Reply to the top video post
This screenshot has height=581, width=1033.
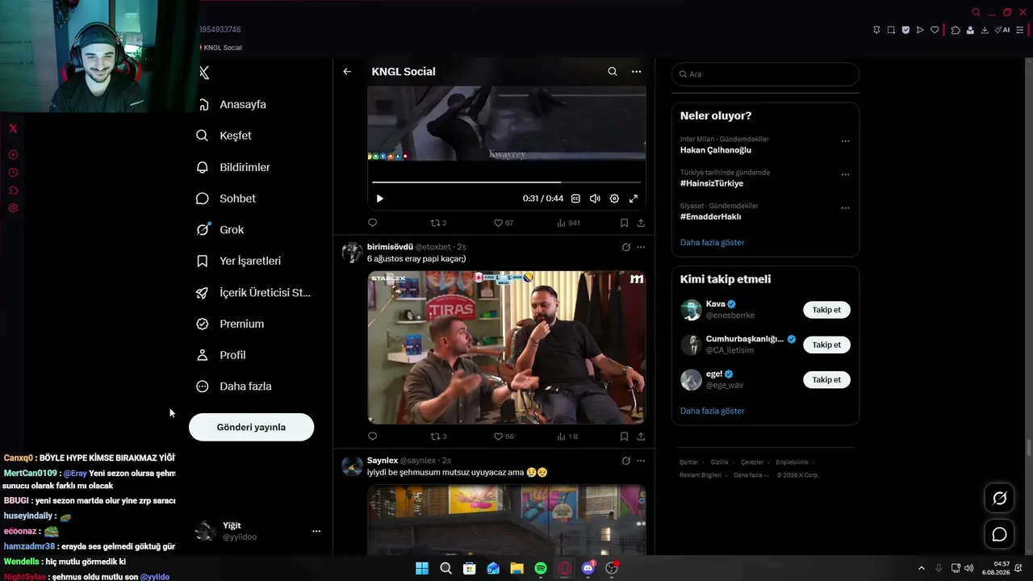[x=372, y=223]
